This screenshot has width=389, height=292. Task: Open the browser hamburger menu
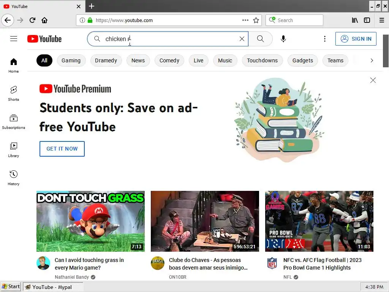(382, 20)
